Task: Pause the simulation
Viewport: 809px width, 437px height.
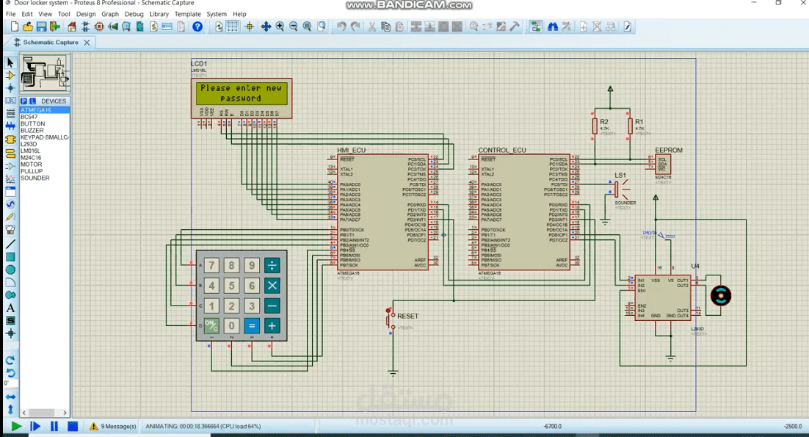Action: click(54, 426)
